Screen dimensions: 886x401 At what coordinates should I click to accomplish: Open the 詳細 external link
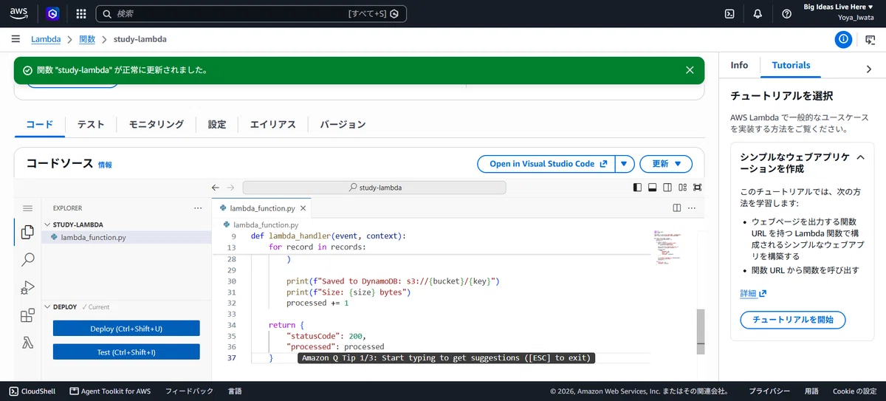pos(753,293)
